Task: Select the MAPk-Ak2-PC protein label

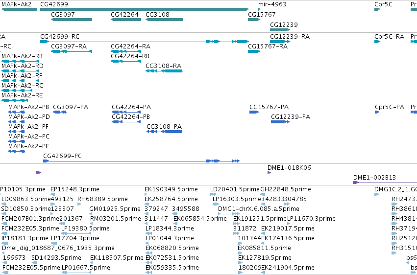Action: [29, 137]
